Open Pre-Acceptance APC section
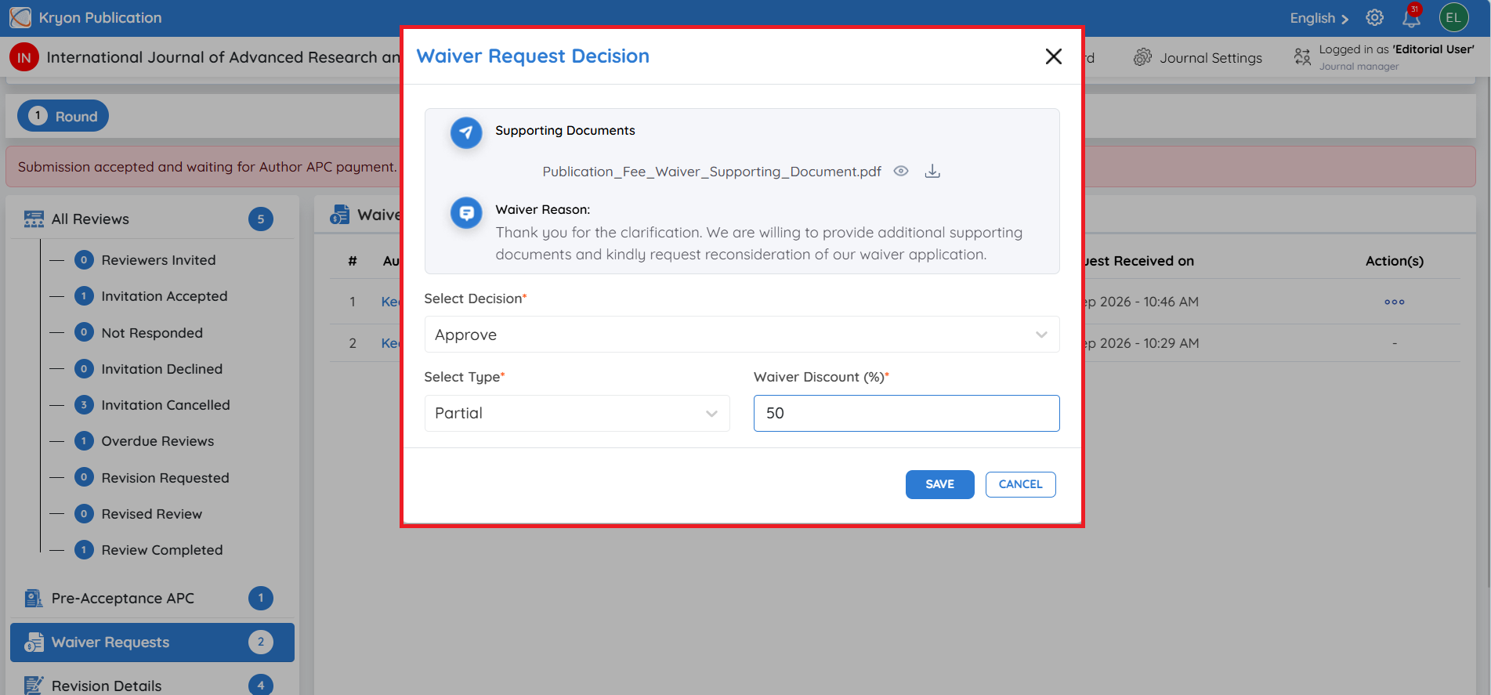The image size is (1491, 695). click(x=153, y=599)
